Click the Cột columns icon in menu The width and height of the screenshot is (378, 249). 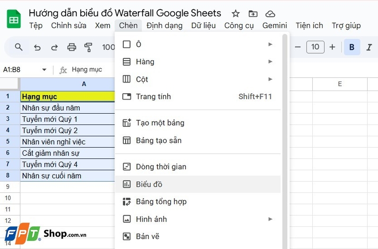point(127,79)
